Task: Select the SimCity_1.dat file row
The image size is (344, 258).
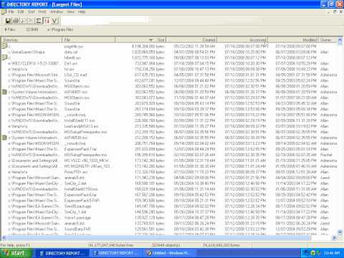Action: tap(169, 212)
